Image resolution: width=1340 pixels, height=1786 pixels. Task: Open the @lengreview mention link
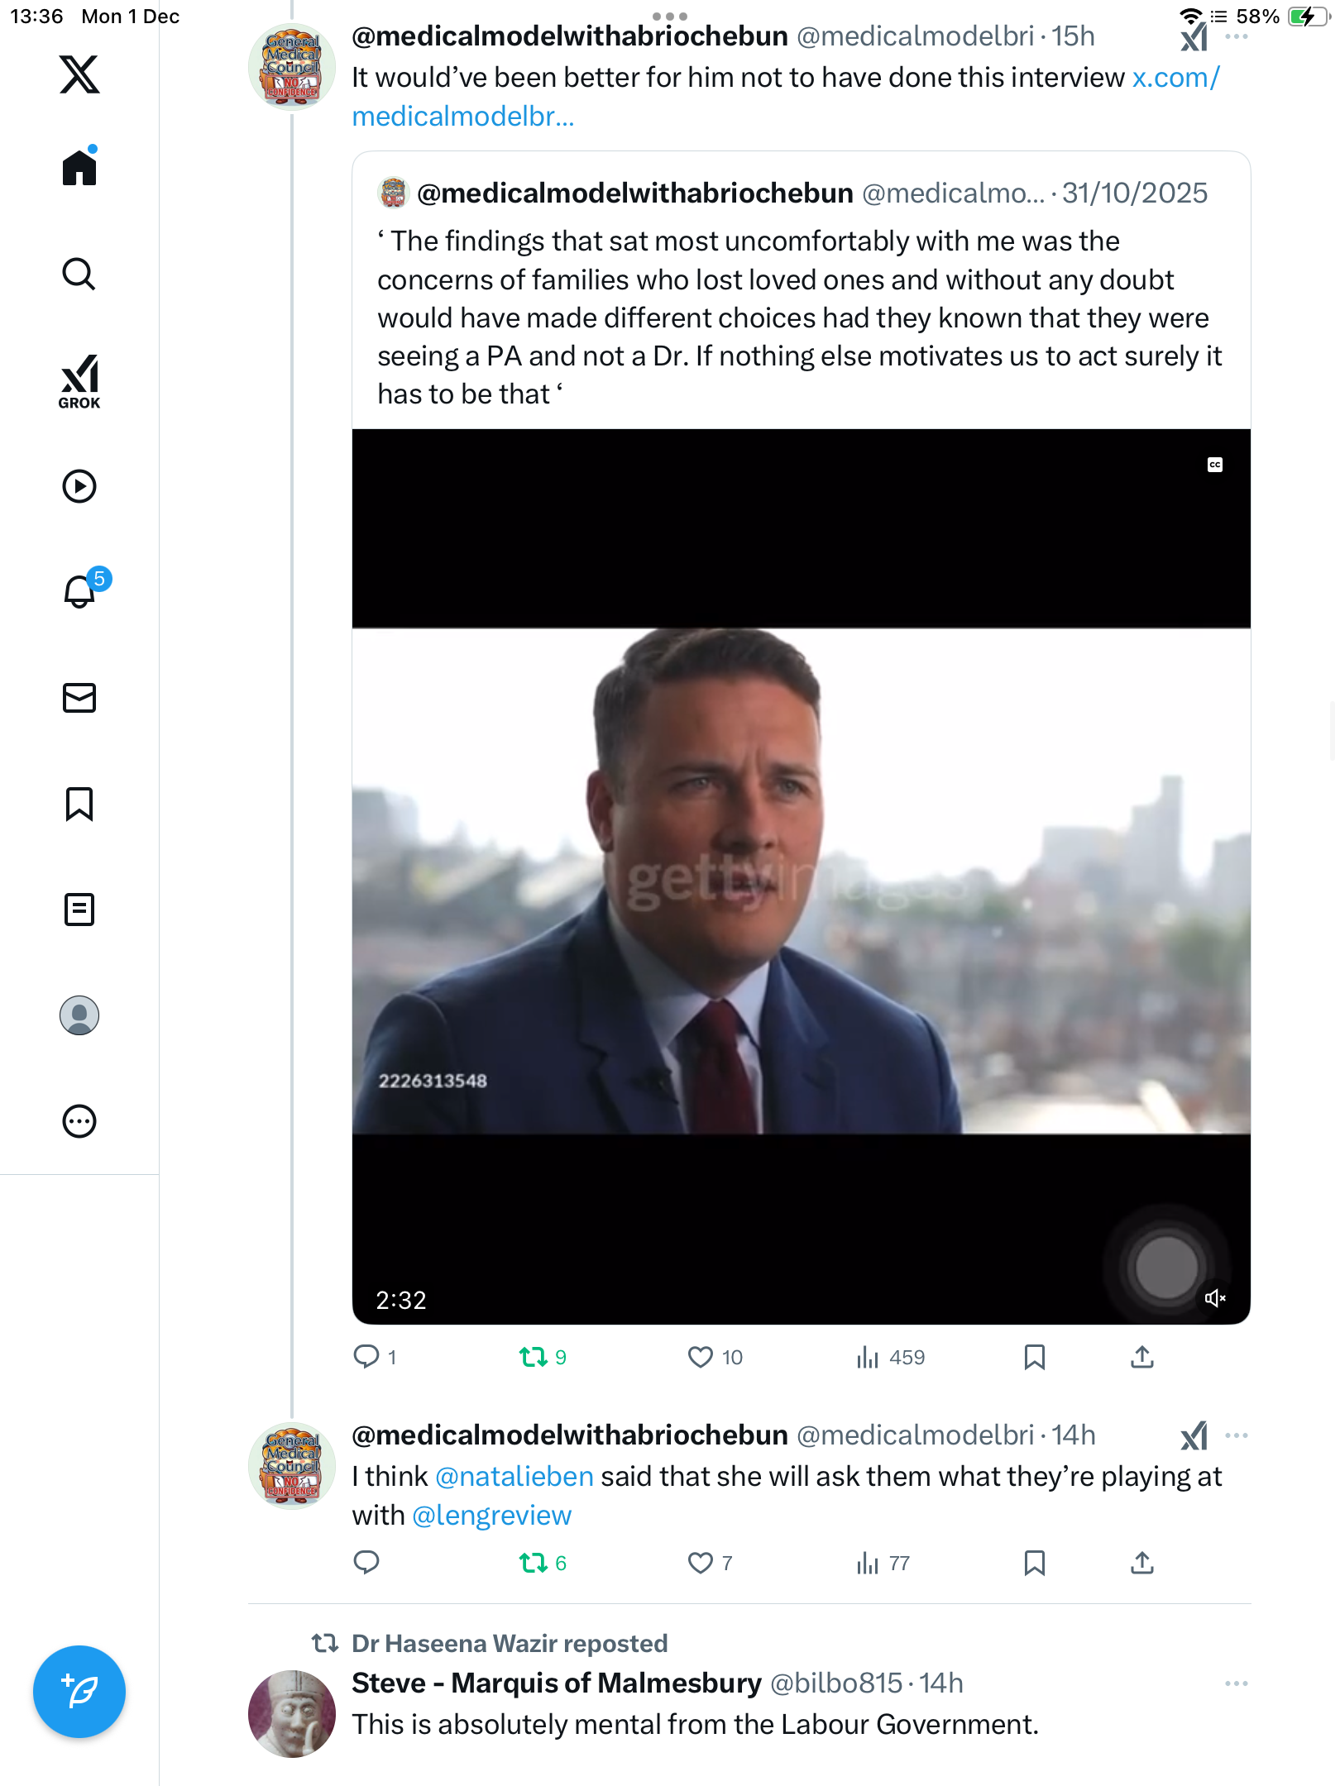(x=491, y=1515)
